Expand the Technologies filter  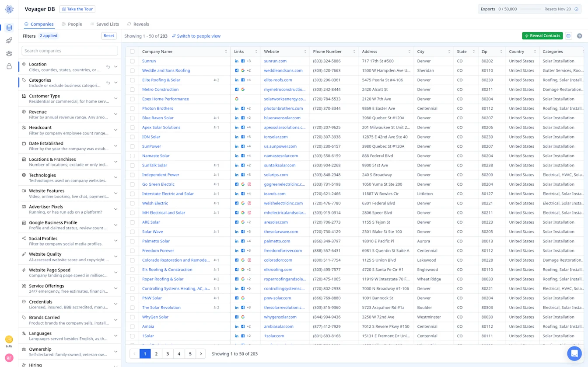[x=70, y=177]
